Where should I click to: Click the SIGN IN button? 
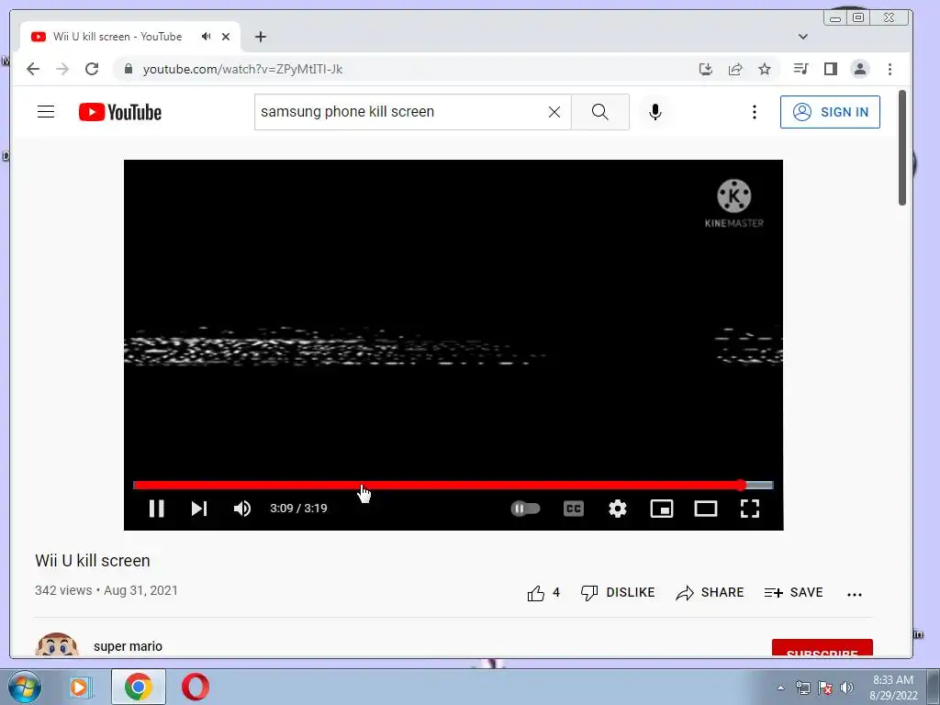pos(830,112)
